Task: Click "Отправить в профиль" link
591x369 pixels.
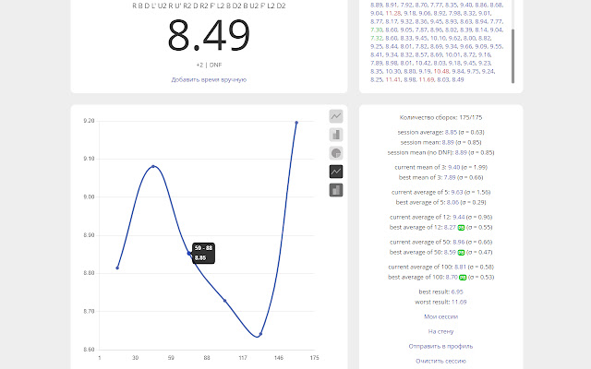Action: 441,346
